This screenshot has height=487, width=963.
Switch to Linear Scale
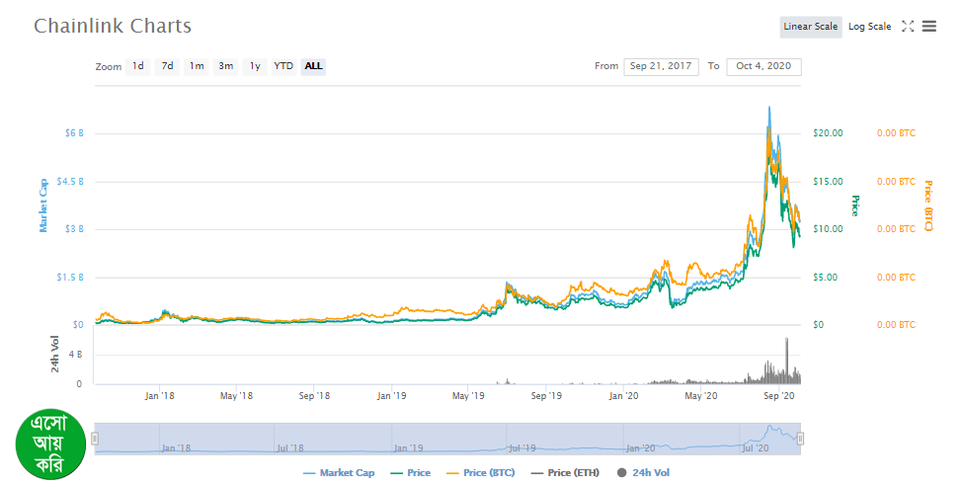(810, 27)
